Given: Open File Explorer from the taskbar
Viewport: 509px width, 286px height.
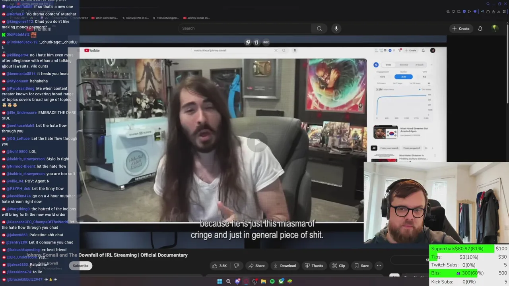Looking at the screenshot, I should point(263,281).
